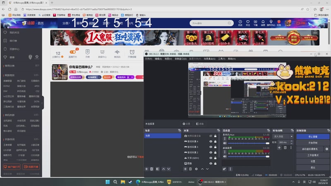Mute the 桌面音频 speaker icon
331x186 pixels.
click(x=225, y=157)
